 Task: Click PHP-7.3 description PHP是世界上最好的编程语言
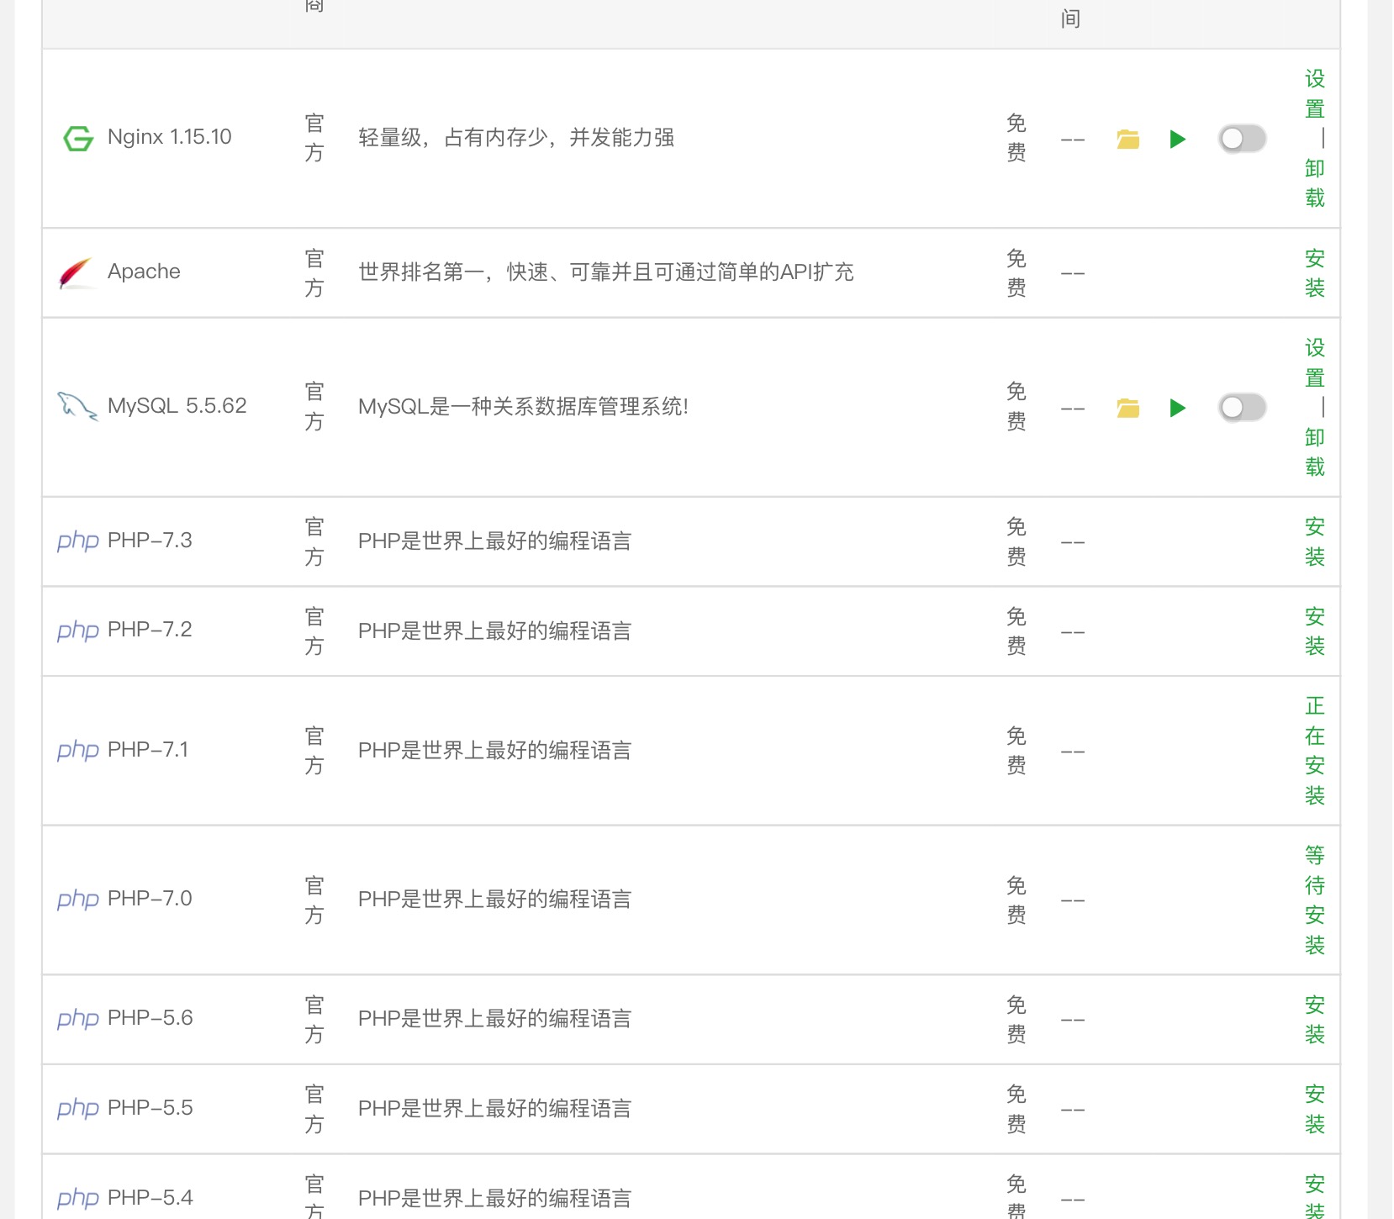coord(495,541)
